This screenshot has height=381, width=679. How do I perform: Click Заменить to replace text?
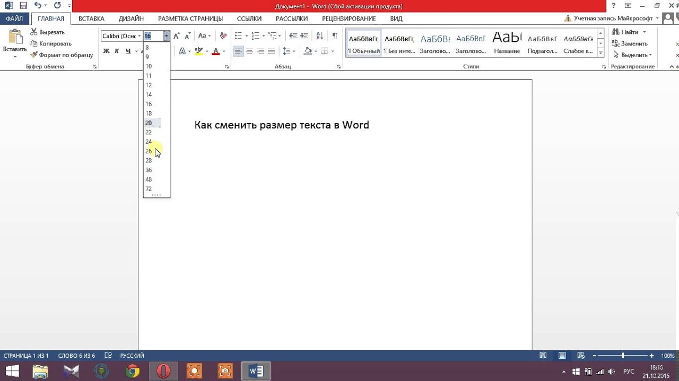pyautogui.click(x=630, y=43)
